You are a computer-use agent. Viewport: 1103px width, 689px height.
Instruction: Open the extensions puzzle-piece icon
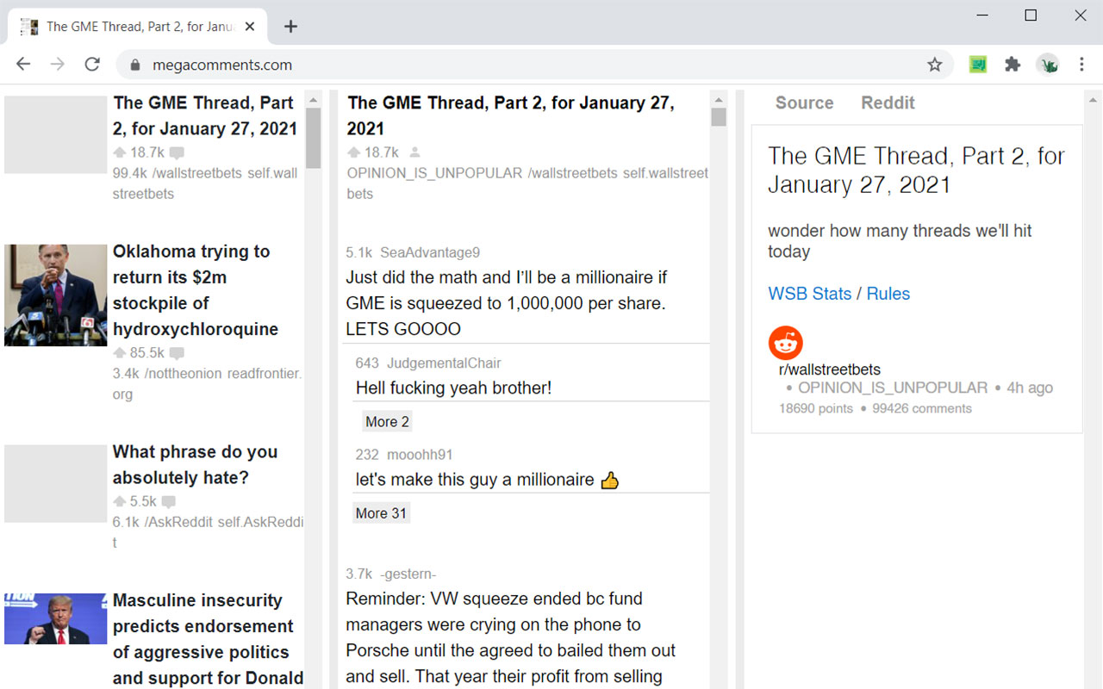[x=1013, y=64]
